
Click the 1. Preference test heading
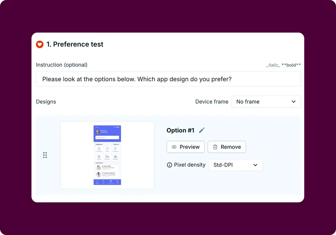coord(75,44)
